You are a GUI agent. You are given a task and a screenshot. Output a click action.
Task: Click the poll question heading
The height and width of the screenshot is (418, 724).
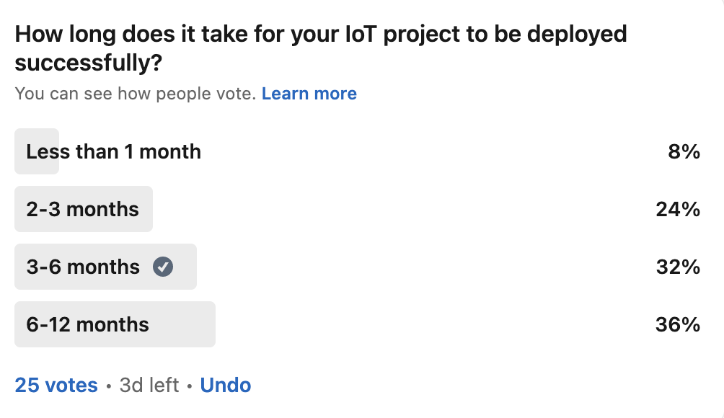click(x=320, y=48)
